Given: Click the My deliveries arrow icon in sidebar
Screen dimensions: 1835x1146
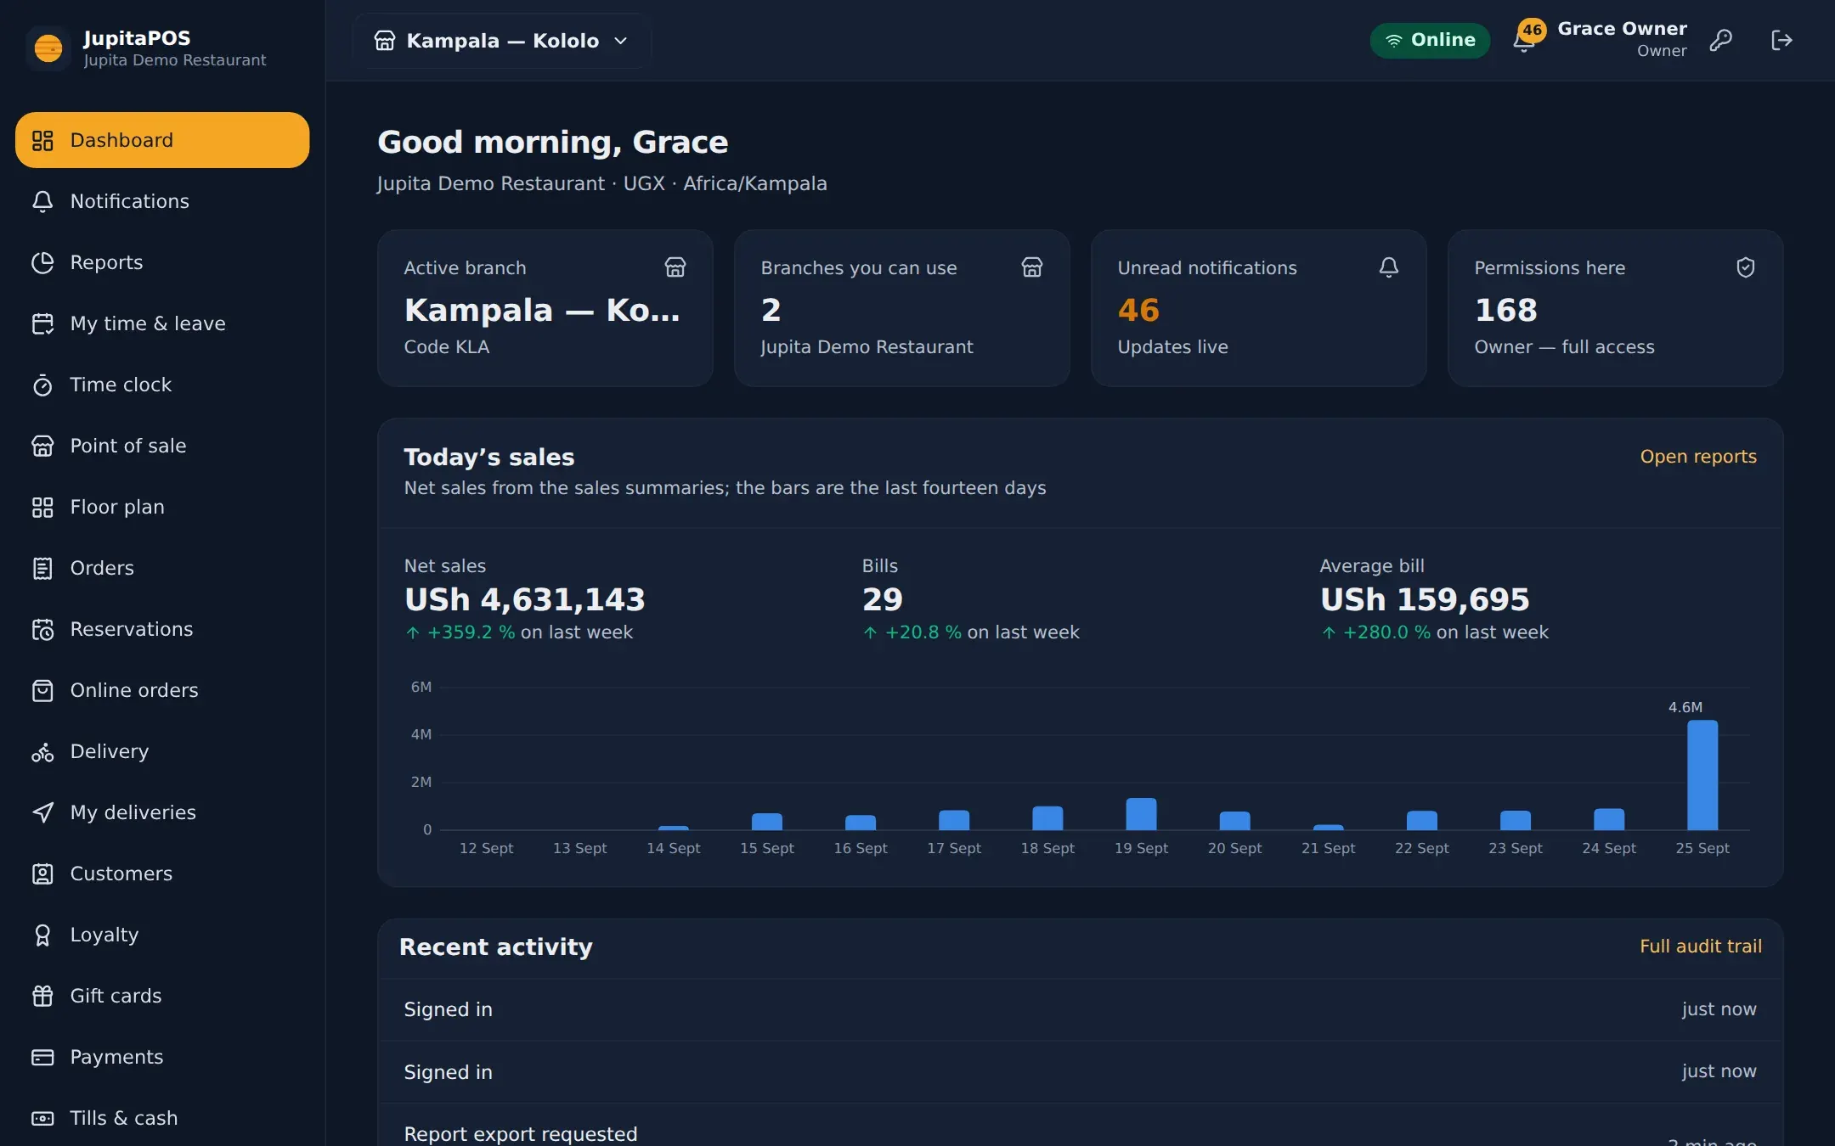Looking at the screenshot, I should tap(42, 812).
